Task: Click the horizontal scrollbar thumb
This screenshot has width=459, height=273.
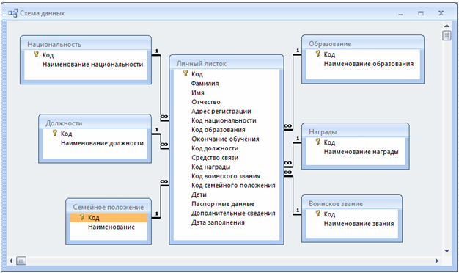Action: 21,261
